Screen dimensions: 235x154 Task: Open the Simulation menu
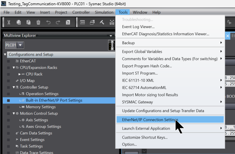(x=104, y=12)
